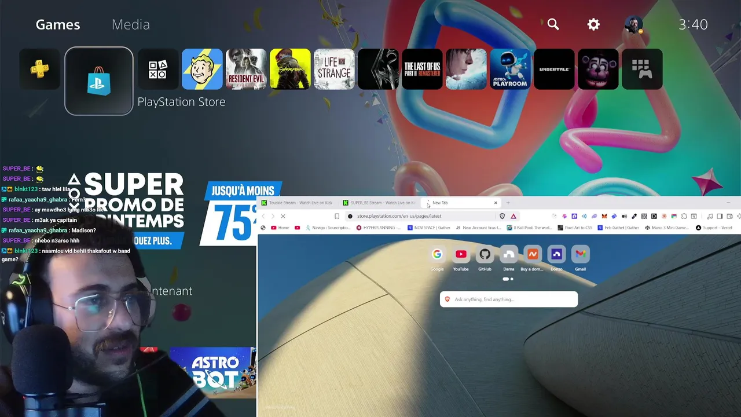This screenshot has width=741, height=417.
Task: Click the Ask anything, find anything search box
Action: coord(509,299)
